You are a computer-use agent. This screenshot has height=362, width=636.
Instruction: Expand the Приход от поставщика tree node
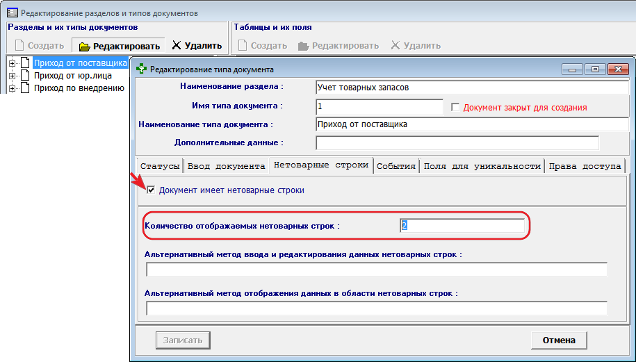(x=12, y=63)
